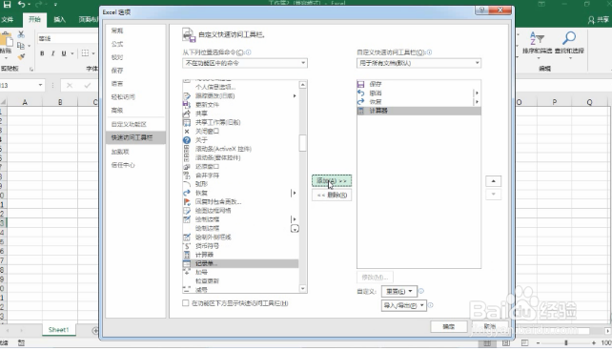This screenshot has height=351, width=612.
Task: Open the 公式 options category
Action: coord(117,44)
